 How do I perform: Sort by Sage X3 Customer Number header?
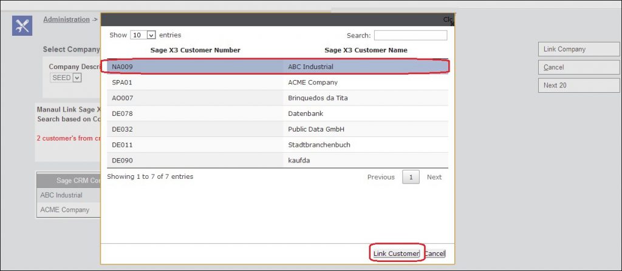coord(195,50)
